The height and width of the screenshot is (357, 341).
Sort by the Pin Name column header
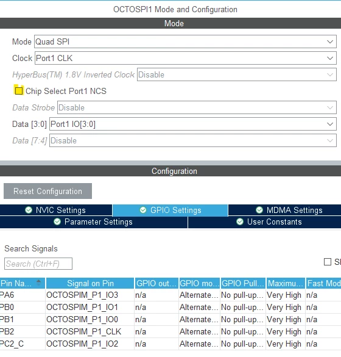(x=23, y=283)
